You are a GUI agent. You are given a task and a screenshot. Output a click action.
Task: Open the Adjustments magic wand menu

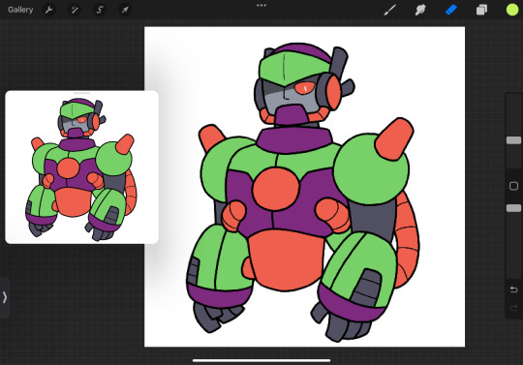74,10
